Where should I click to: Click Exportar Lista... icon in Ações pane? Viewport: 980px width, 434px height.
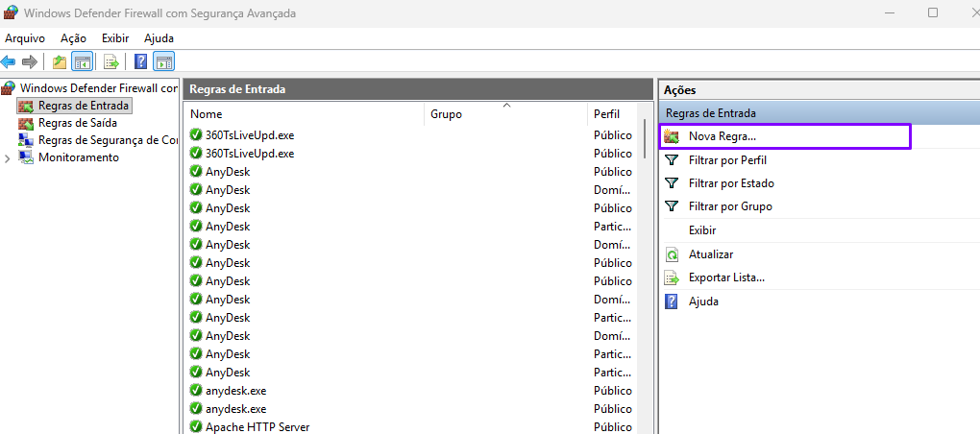(672, 277)
